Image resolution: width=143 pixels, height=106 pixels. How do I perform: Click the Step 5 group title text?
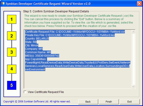56,11
